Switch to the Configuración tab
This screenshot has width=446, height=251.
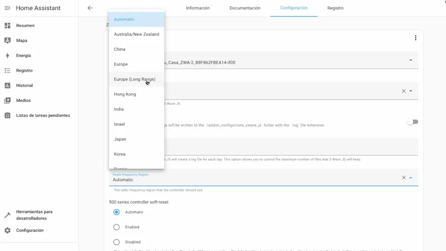294,8
